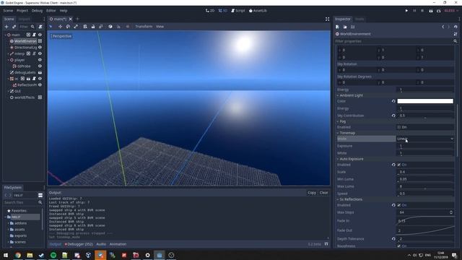Image resolution: width=462 pixels, height=260 pixels.
Task: Load resource folder icon in Inspector
Action: point(345,27)
